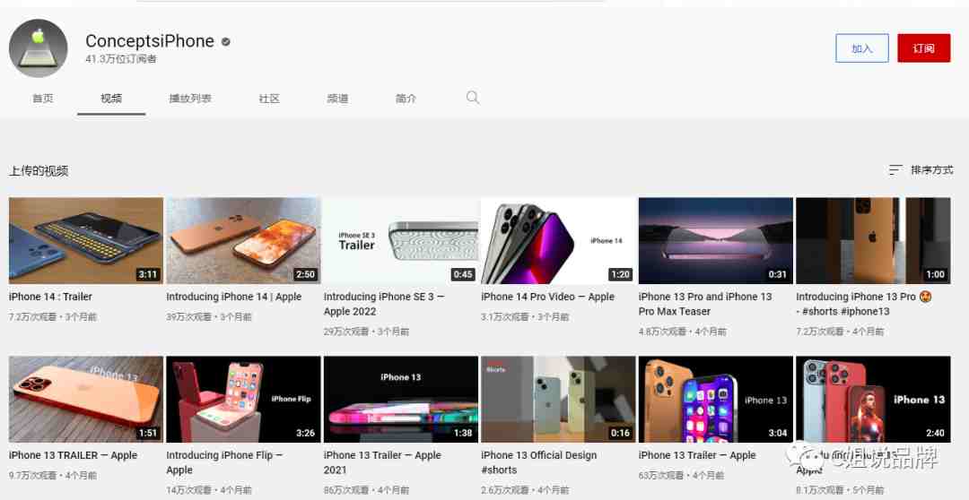Open the iPhone 13 Pro Max Teaser title link
The image size is (969, 500).
pyautogui.click(x=705, y=305)
